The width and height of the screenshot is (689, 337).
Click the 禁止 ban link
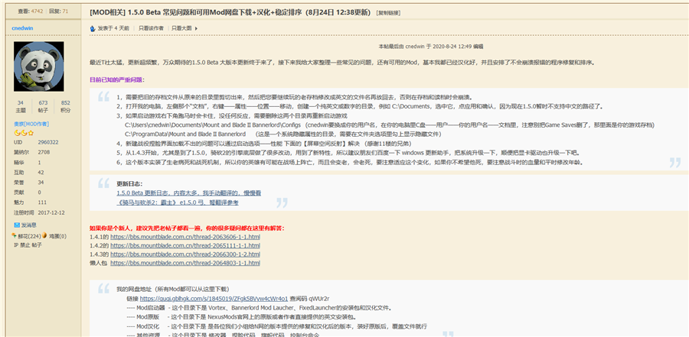[x=25, y=245]
